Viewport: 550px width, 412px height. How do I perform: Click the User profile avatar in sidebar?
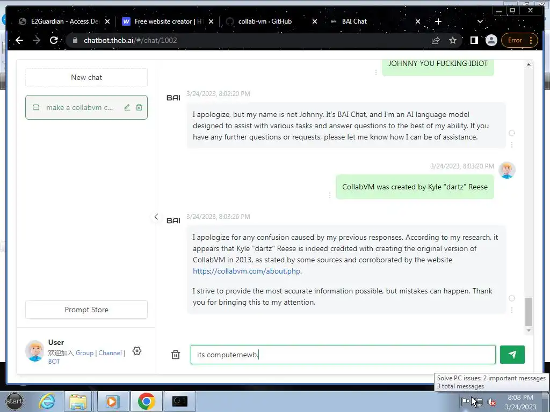[x=35, y=351]
